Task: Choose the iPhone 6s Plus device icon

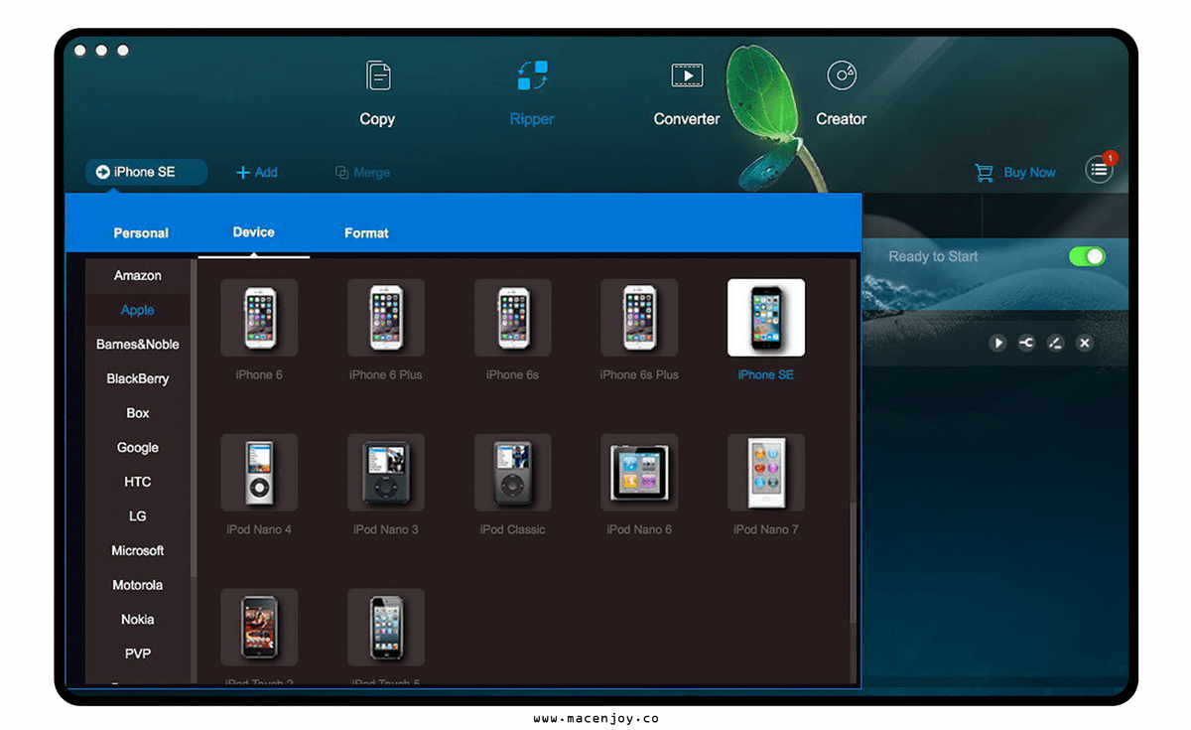Action: [639, 318]
